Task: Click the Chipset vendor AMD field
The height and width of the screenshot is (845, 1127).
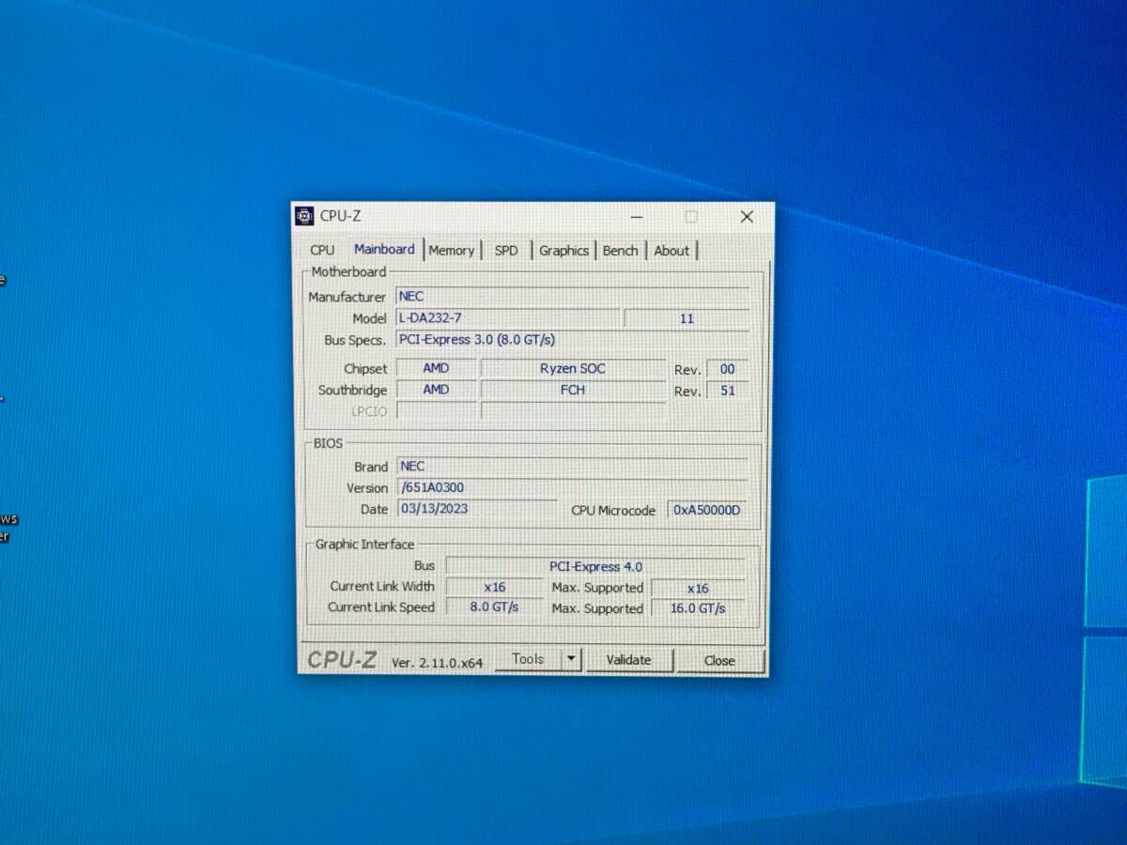Action: [436, 369]
